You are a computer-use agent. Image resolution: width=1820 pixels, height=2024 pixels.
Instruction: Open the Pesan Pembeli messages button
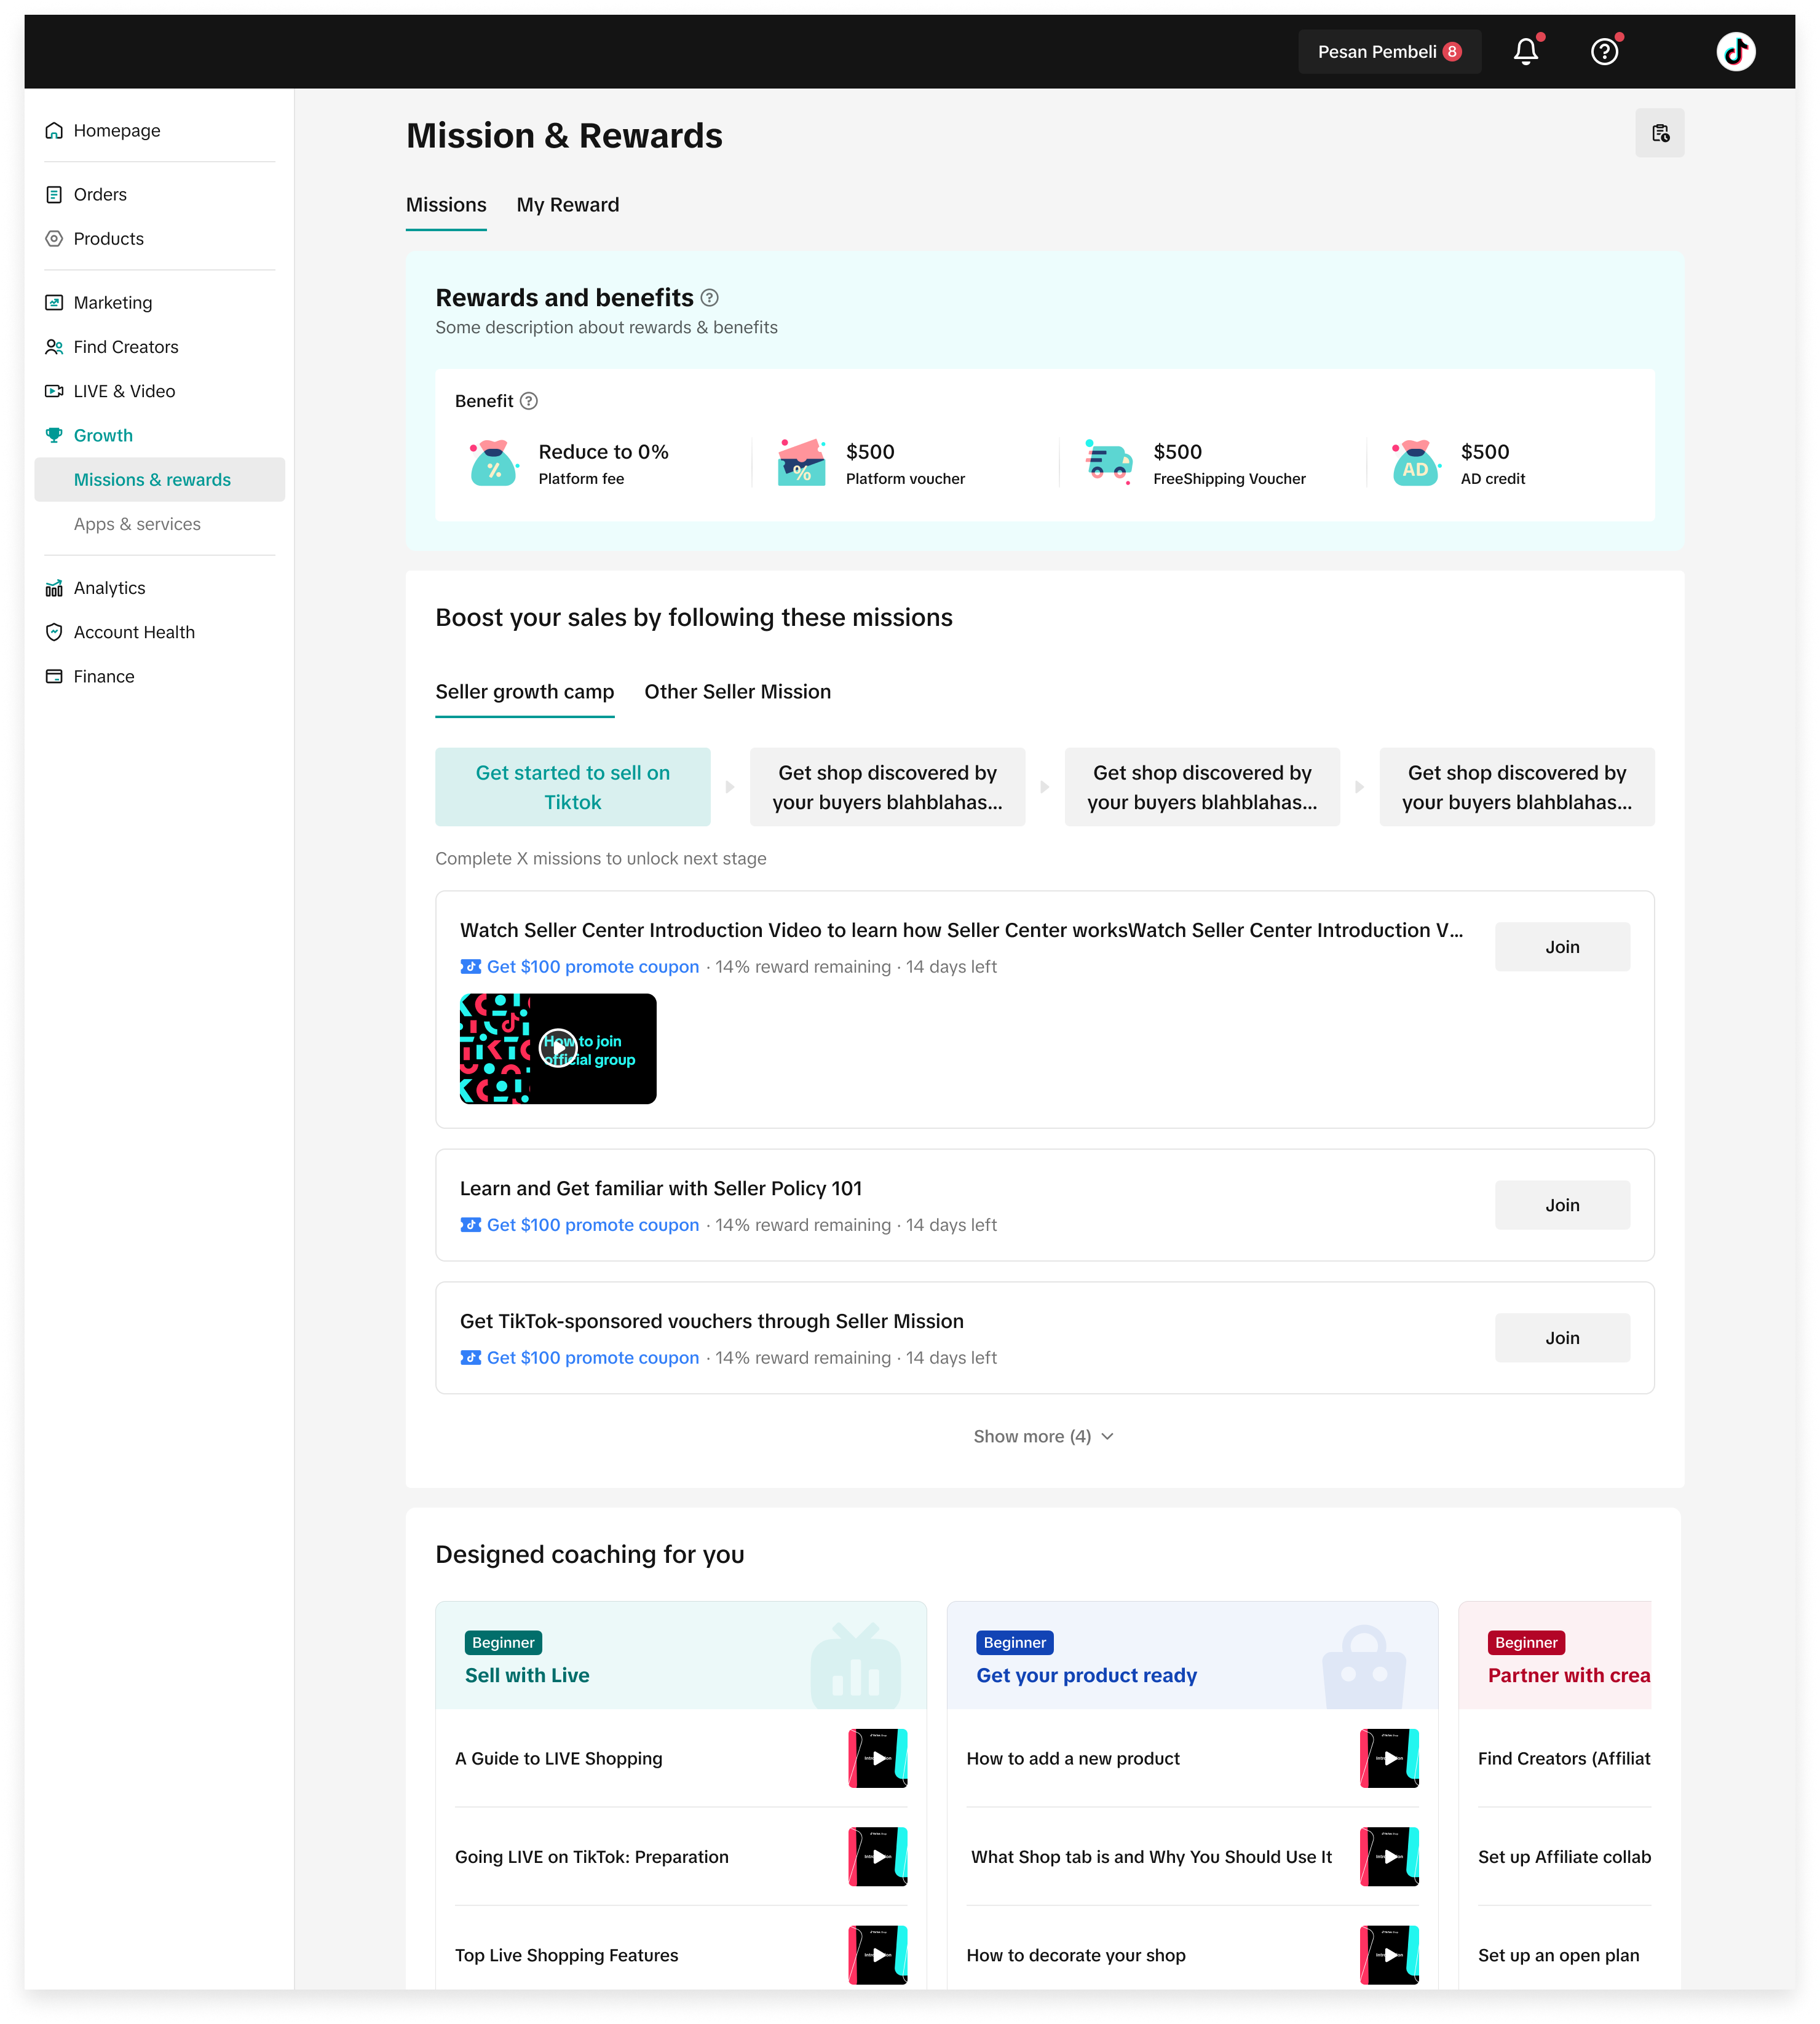(1388, 52)
